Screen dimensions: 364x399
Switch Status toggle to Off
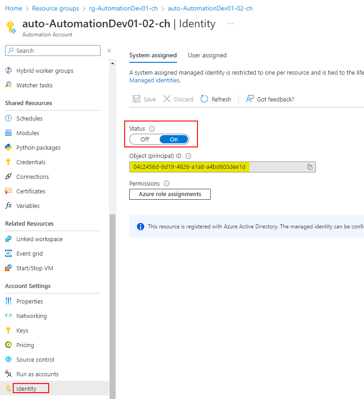pyautogui.click(x=145, y=140)
